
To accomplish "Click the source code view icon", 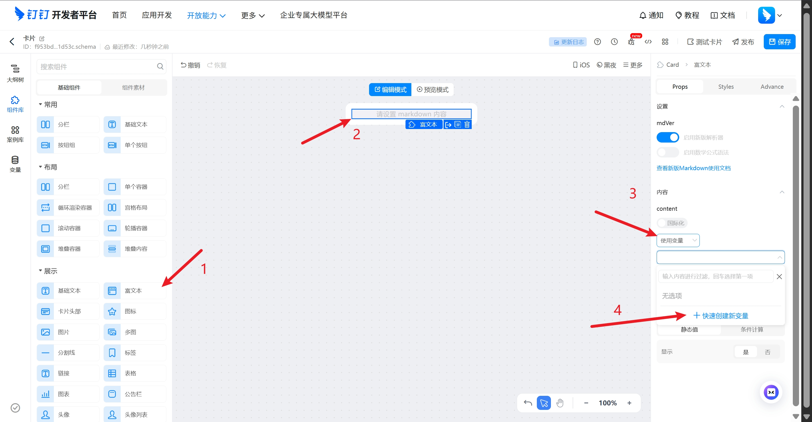I will click(648, 42).
